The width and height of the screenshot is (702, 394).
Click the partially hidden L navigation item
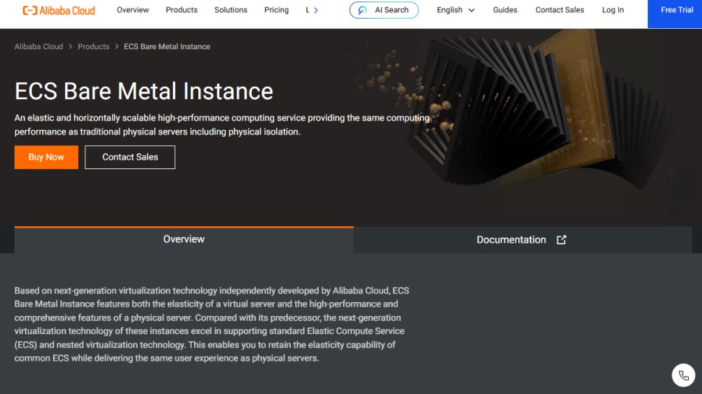tap(308, 10)
